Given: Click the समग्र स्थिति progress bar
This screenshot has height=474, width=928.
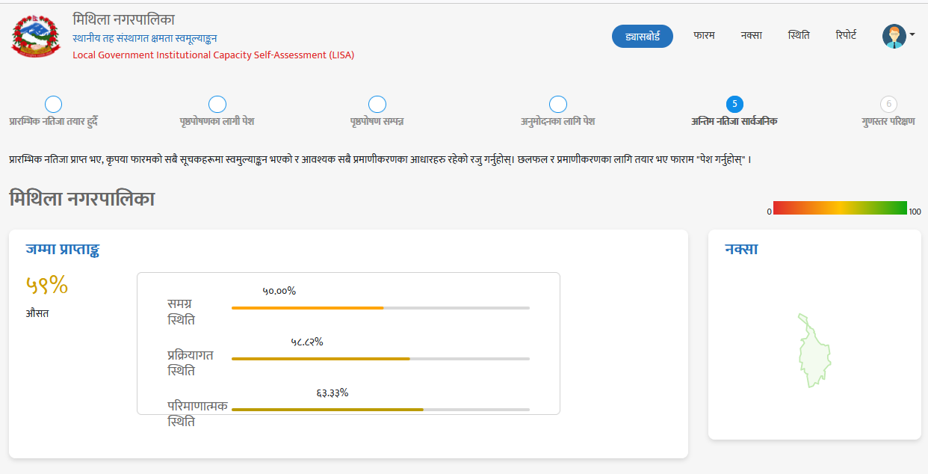Looking at the screenshot, I should [380, 308].
